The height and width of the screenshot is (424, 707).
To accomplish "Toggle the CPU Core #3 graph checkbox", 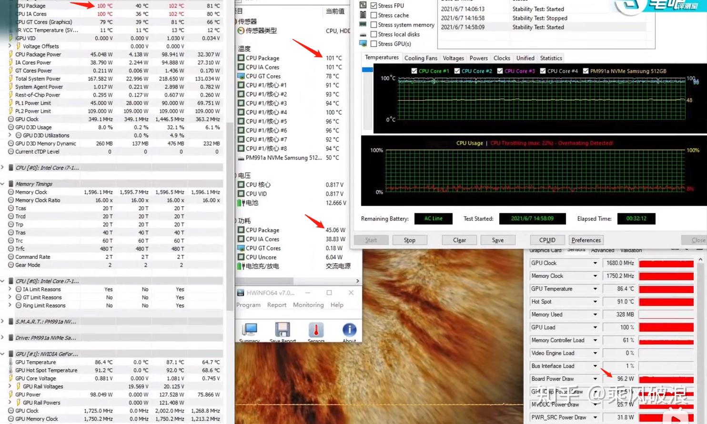I will click(500, 71).
